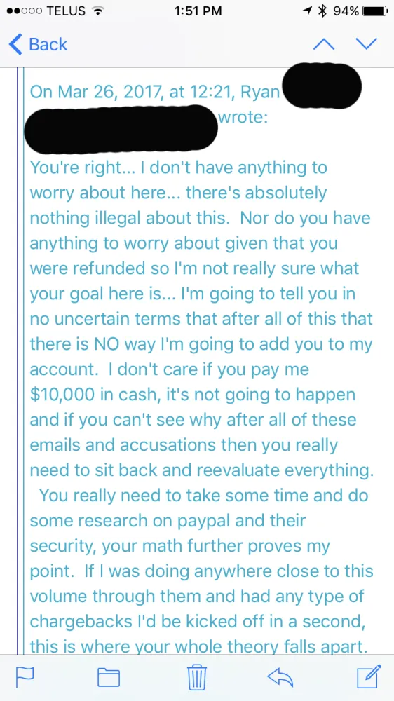The width and height of the screenshot is (394, 701).
Task: Tap the cellular signal strength dots
Action: (x=23, y=11)
